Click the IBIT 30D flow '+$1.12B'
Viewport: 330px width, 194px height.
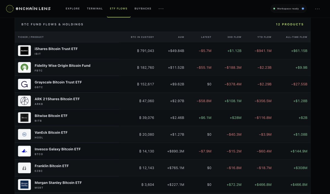[234, 51]
